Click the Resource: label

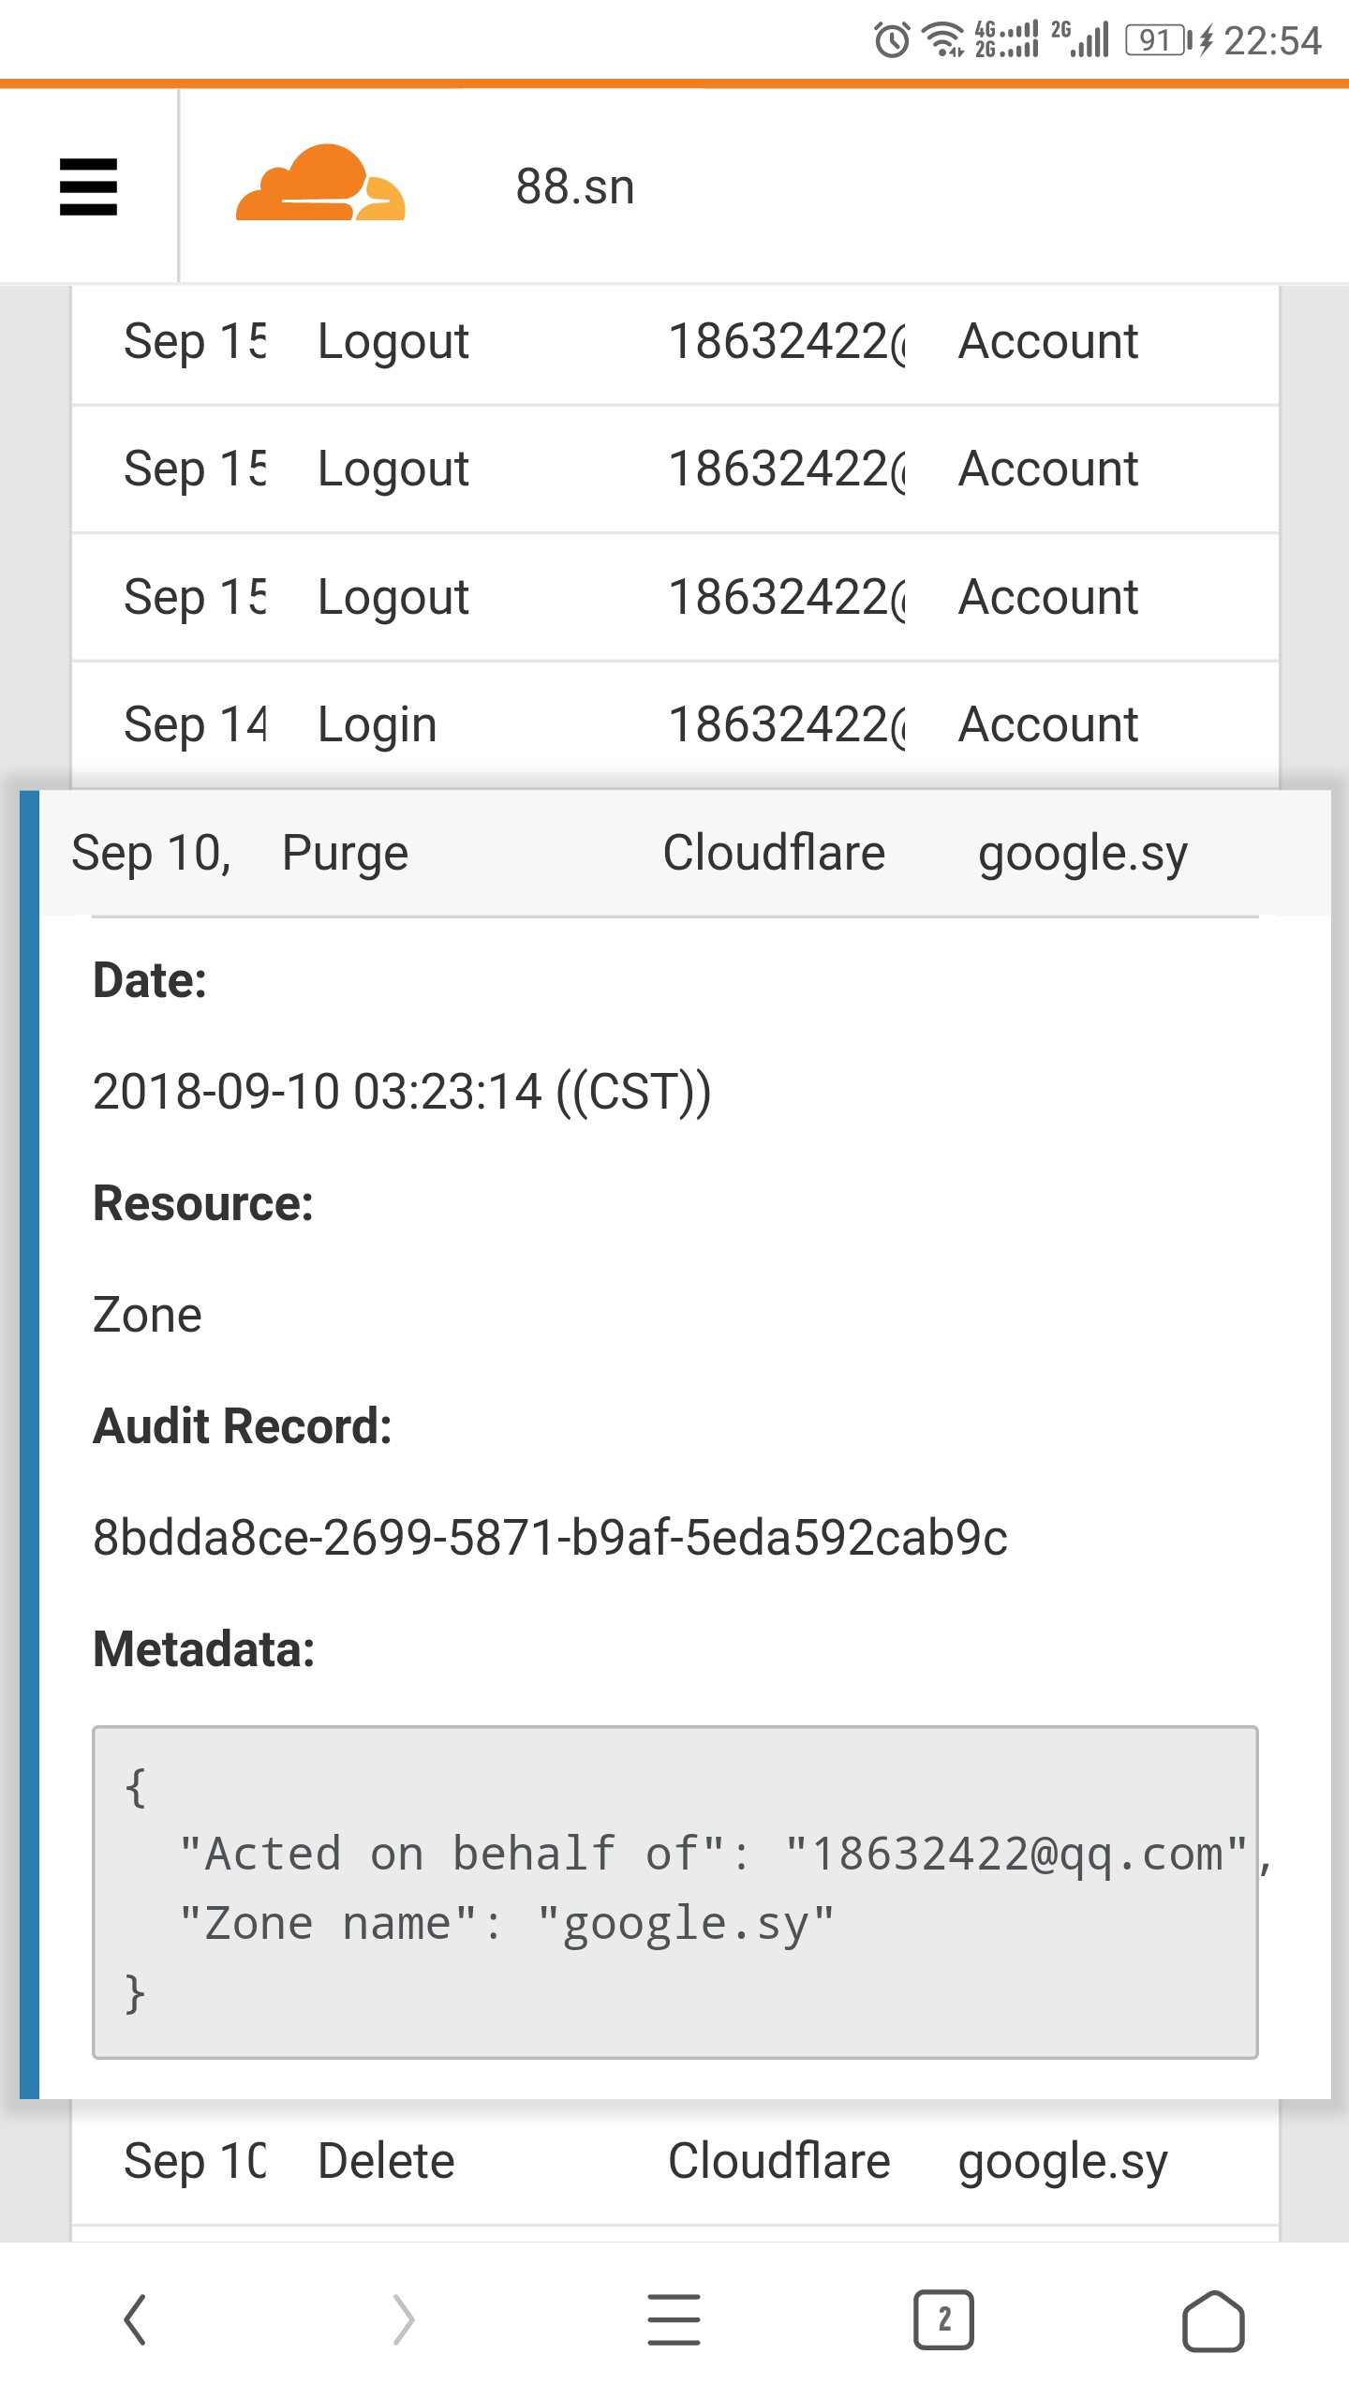click(202, 1203)
